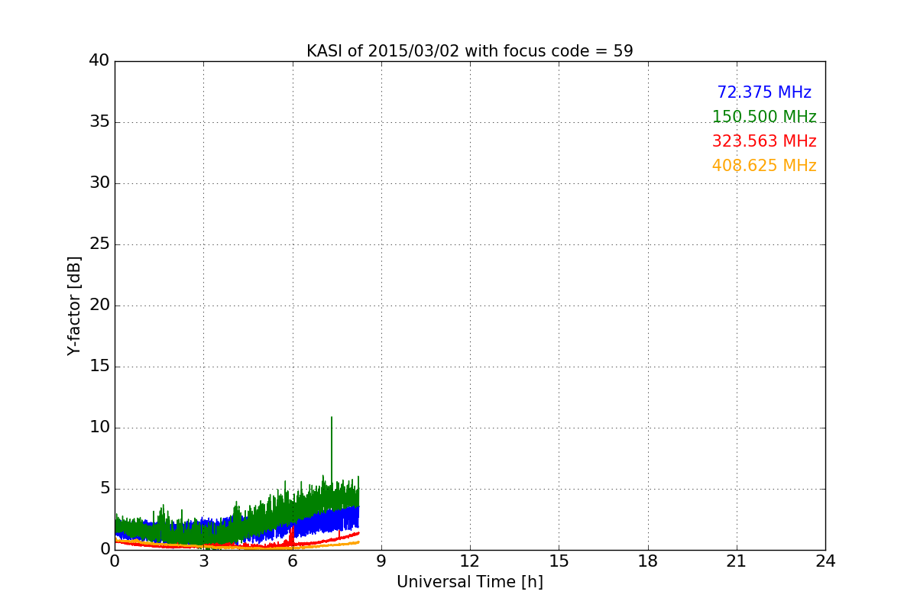Select the 408.625 MHz legend label
Screen dimensions: 917x611
(764, 166)
